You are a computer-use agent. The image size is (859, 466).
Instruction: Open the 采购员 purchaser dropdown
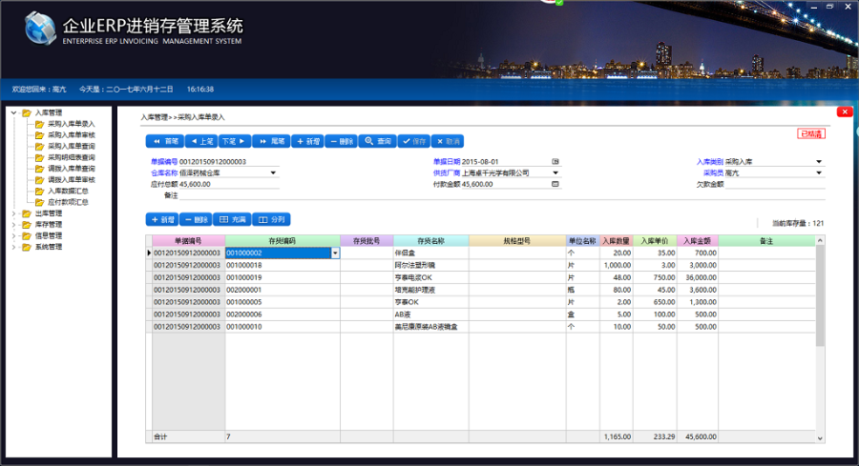(819, 172)
